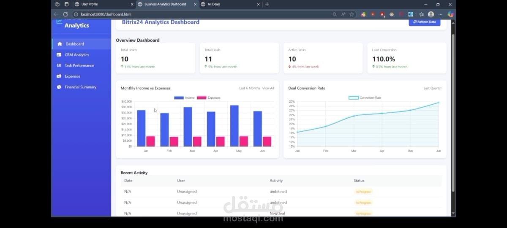The height and width of the screenshot is (228, 507).
Task: Toggle the Income legend swatch
Action: click(x=179, y=98)
